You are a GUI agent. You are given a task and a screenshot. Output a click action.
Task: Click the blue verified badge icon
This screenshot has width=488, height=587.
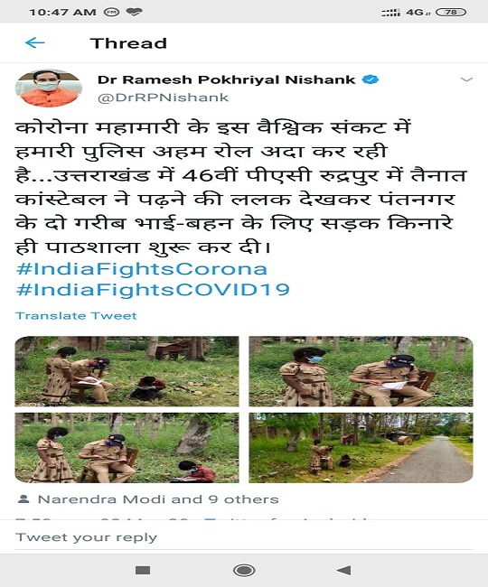coord(371,79)
